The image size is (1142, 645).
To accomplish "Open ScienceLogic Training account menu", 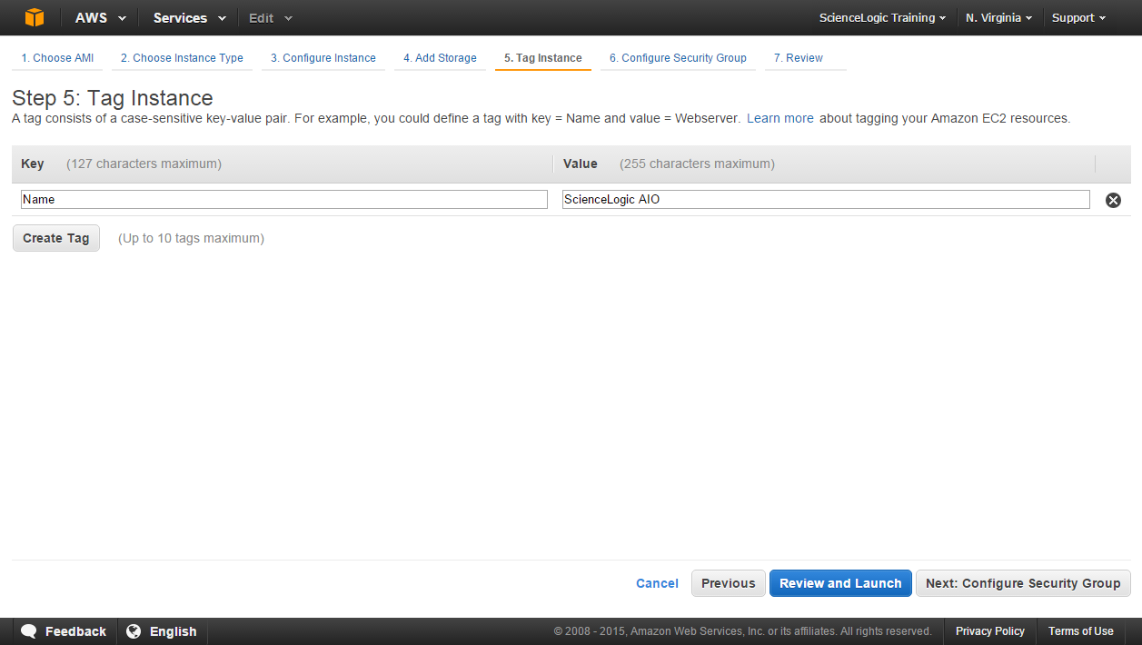I will (x=882, y=18).
